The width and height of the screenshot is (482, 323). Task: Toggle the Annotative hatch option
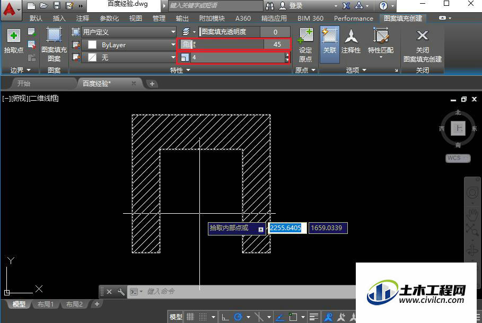[x=350, y=41]
